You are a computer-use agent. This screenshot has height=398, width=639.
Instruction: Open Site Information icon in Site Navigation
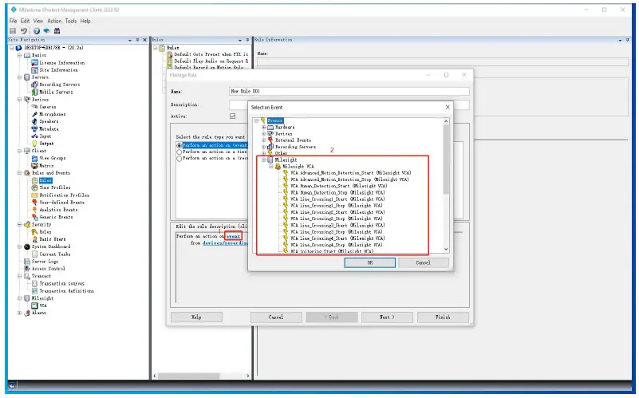(x=34, y=70)
